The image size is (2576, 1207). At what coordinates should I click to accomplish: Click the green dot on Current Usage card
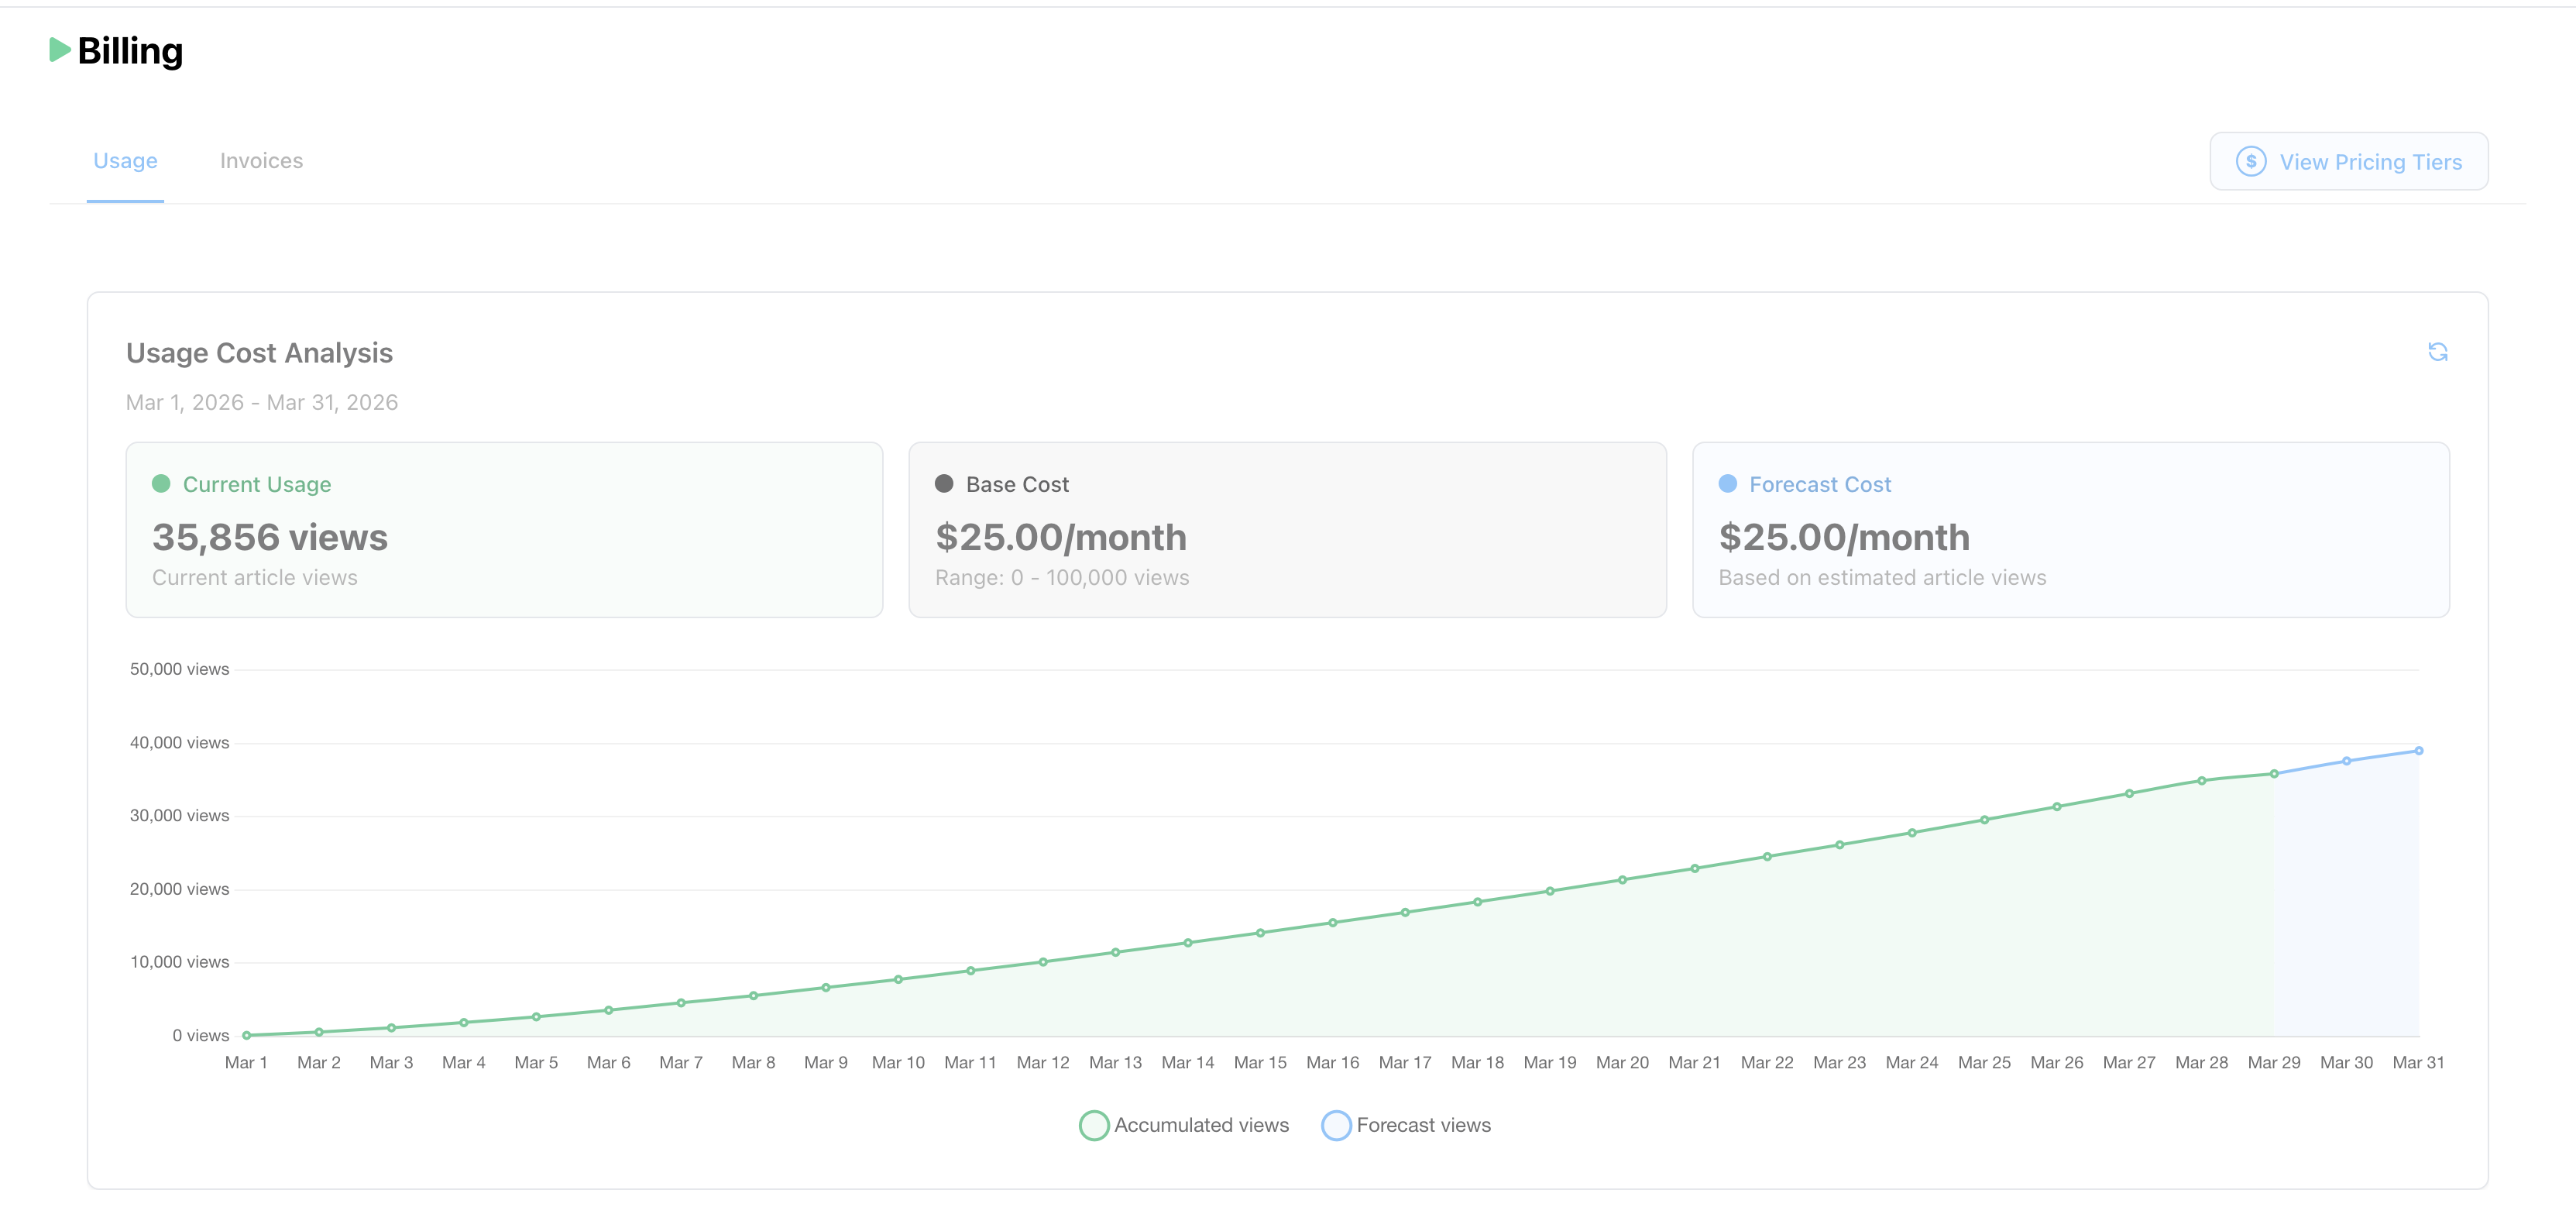161,484
